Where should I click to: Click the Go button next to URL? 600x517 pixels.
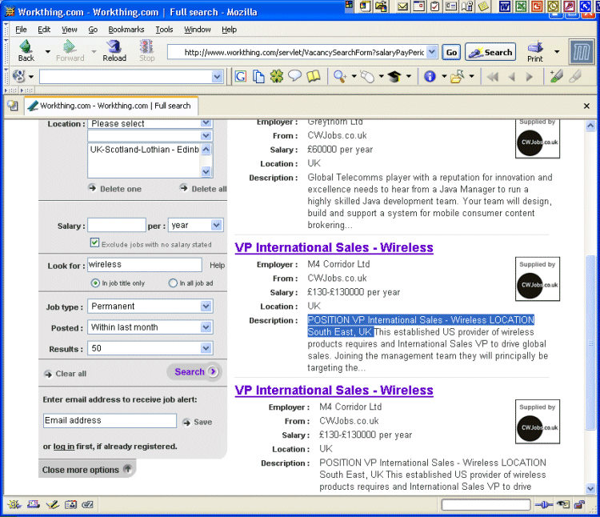click(451, 52)
